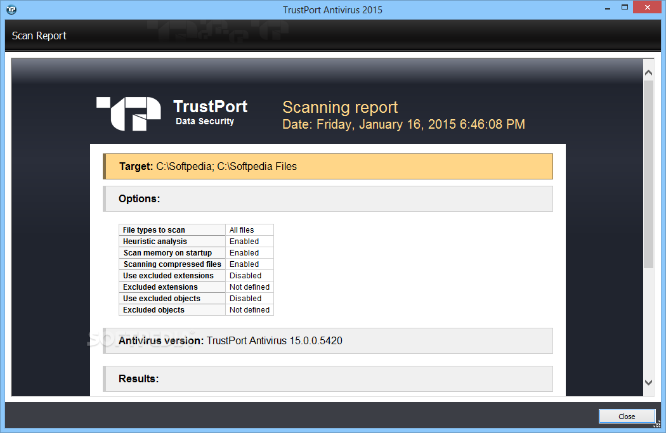Screen dimensions: 666x433
Task: Click Enabled value for Scan memory on startup
Action: tap(249, 252)
